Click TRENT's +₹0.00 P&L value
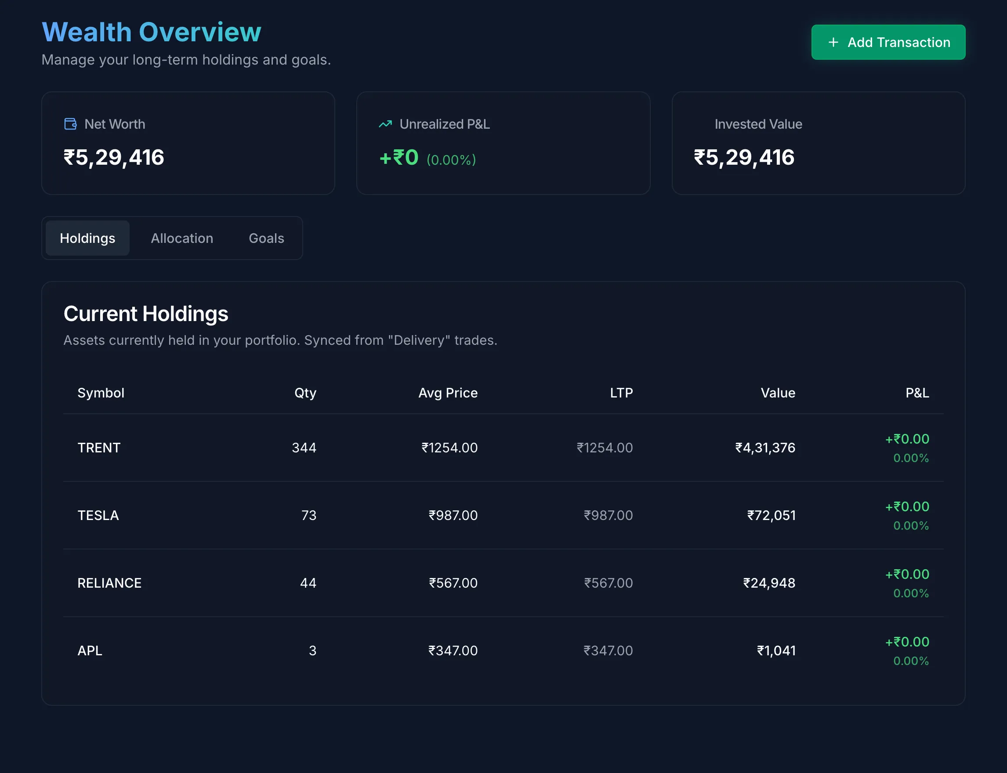This screenshot has height=773, width=1007. pos(907,438)
